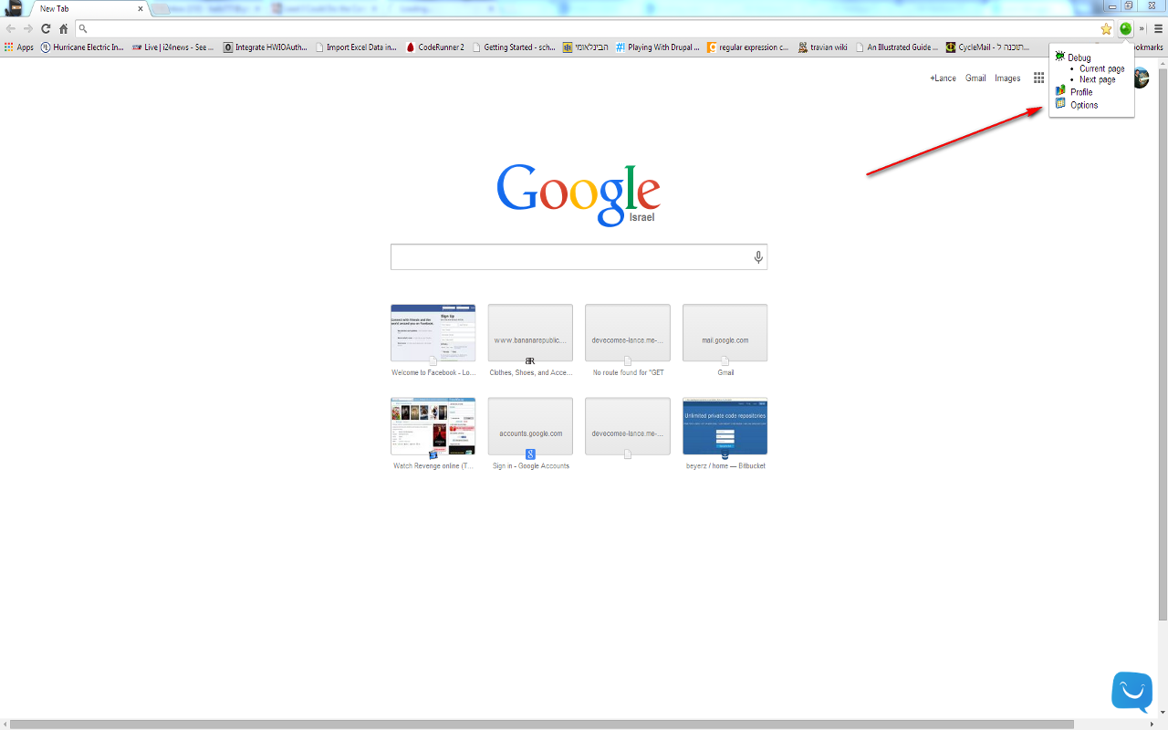Start voice search with the microphone
Viewport: 1168px width, 730px height.
point(758,257)
